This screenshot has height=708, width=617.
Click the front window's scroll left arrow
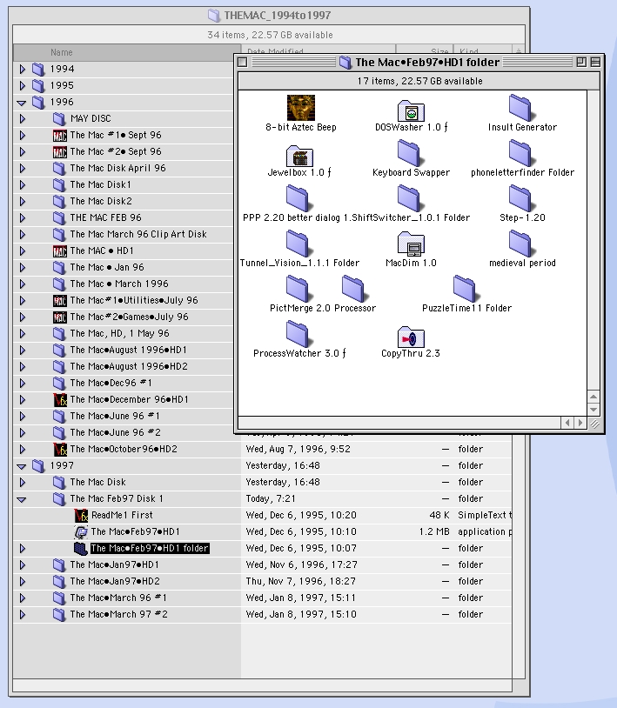point(567,423)
